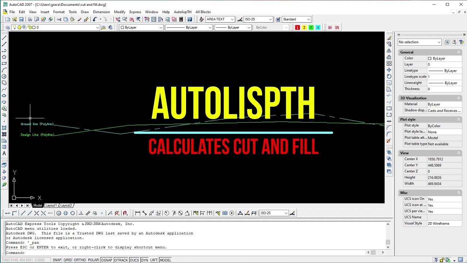Click the cyan number 4 button
Image resolution: width=467 pixels, height=263 pixels.
pyautogui.click(x=318, y=27)
